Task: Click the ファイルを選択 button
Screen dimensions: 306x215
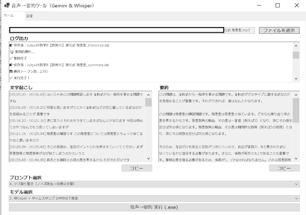Action: (279, 30)
